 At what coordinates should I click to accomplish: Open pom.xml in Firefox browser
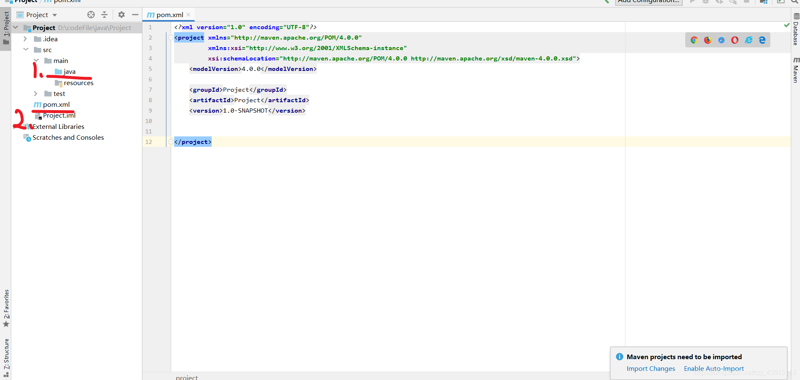pos(707,40)
